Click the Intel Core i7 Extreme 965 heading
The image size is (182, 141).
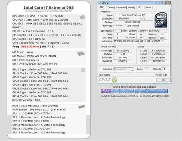click(x=49, y=8)
